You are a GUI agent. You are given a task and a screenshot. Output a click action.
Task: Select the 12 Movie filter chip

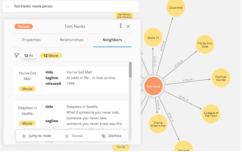coord(51,56)
